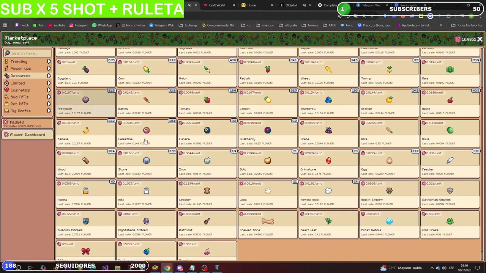The height and width of the screenshot is (273, 486).
Task: Select the Kale item icon
Action: point(450,69)
